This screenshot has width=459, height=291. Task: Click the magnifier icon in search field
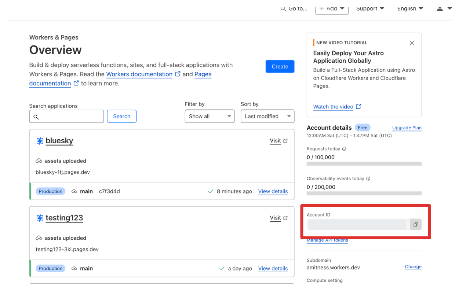point(36,117)
